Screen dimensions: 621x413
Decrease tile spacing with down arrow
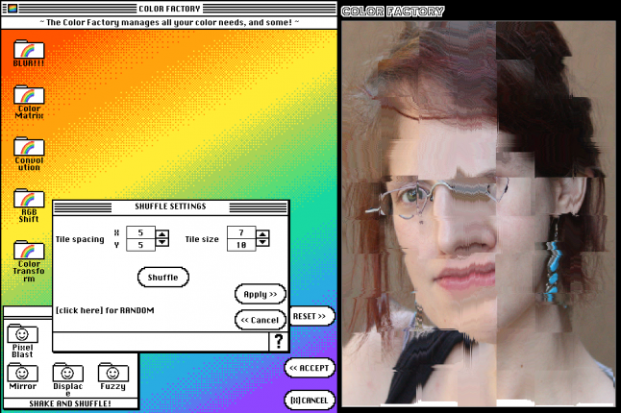[x=161, y=242]
